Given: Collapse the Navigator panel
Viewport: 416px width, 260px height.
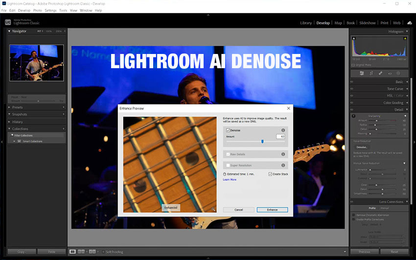Looking at the screenshot, I should tap(9, 31).
